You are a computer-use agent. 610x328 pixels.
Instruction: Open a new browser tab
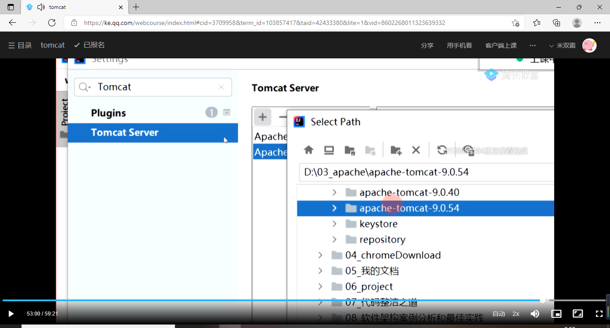pos(136,7)
